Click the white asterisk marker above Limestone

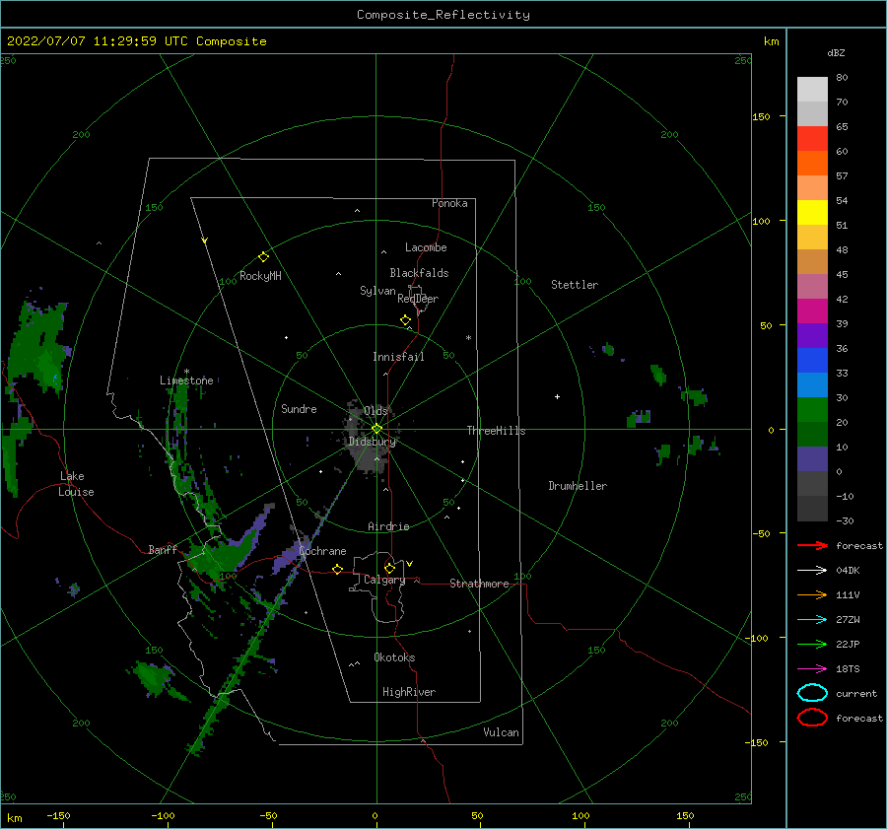click(x=186, y=372)
